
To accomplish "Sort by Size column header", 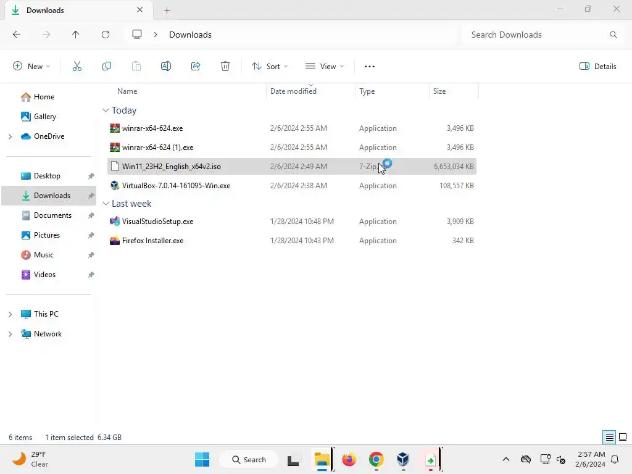I will coord(439,91).
